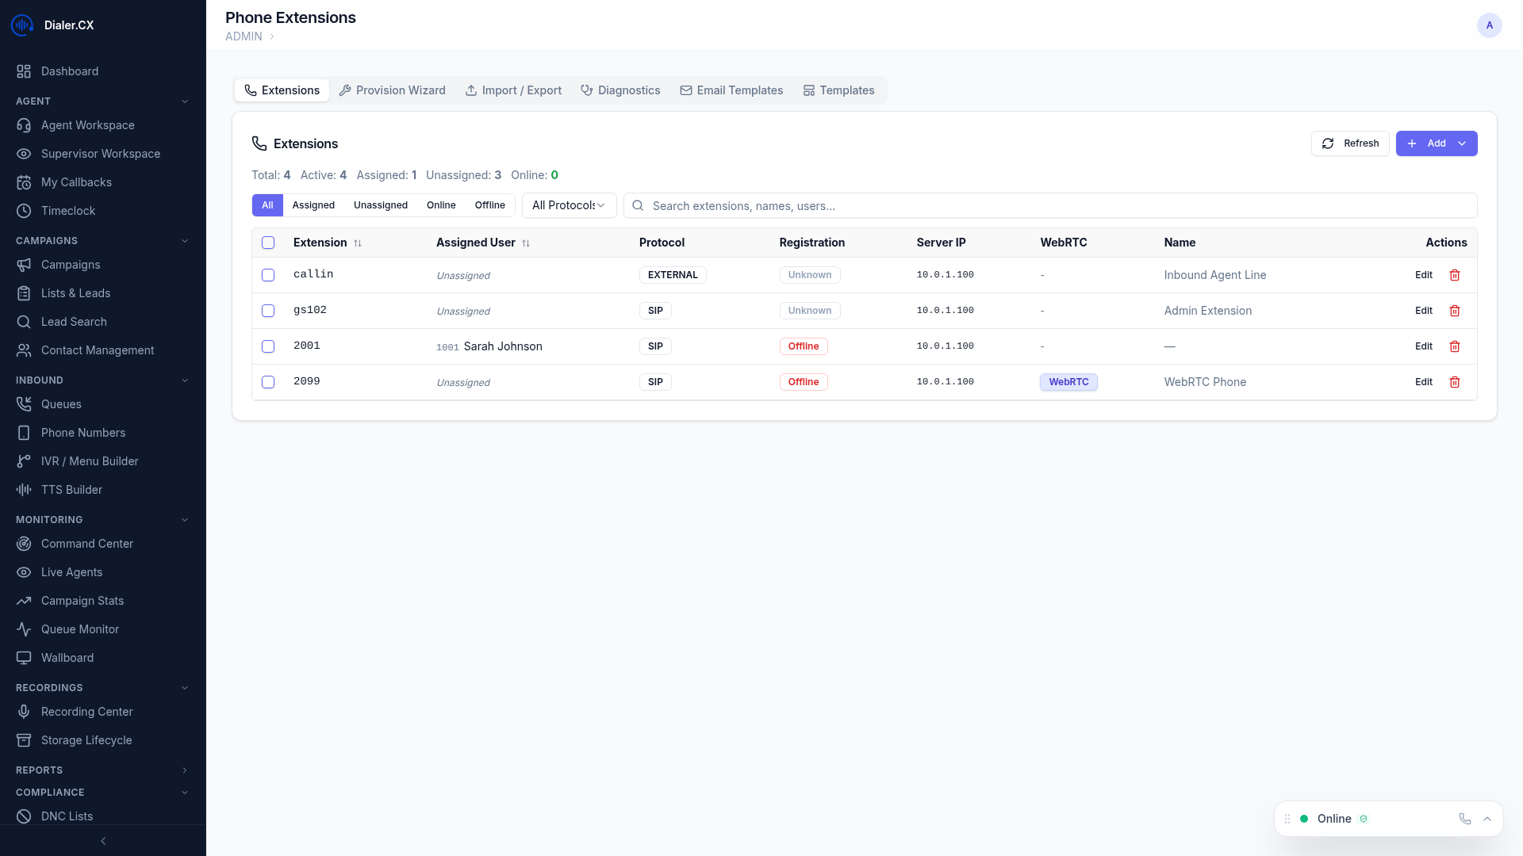Open the All Protocols dropdown
Image resolution: width=1523 pixels, height=856 pixels.
[568, 205]
